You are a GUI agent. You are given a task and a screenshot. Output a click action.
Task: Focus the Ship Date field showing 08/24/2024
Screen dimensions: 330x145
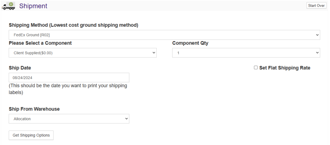point(69,77)
